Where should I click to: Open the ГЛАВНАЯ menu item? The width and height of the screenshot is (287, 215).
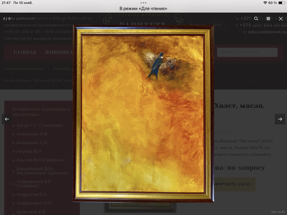tap(25, 52)
